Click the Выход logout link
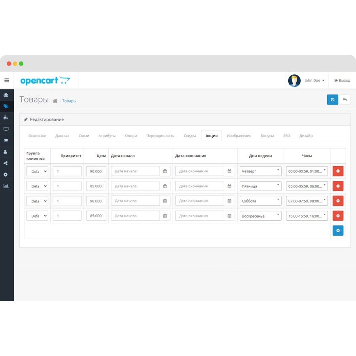356x356 pixels. 342,80
